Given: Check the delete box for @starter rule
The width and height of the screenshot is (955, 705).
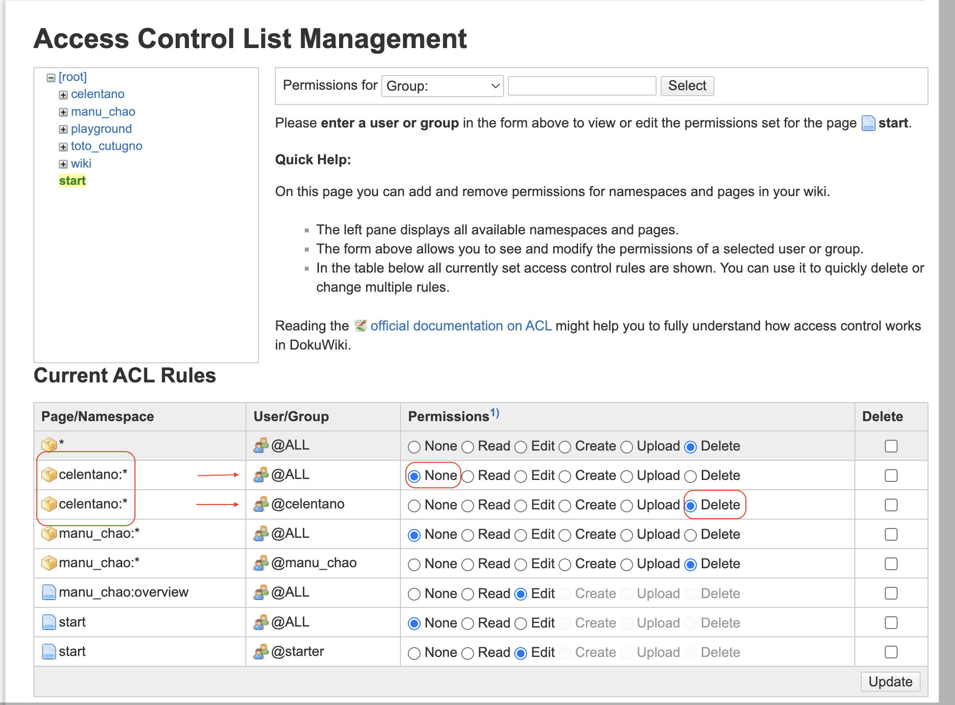Looking at the screenshot, I should point(891,652).
